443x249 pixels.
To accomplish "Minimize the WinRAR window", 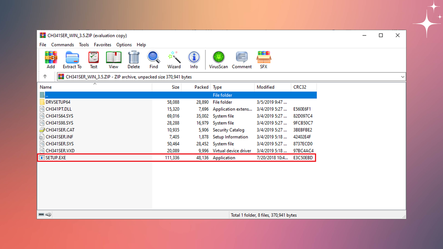I will (x=364, y=35).
